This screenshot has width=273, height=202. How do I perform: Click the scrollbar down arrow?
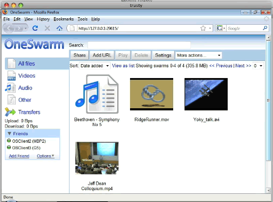pos(268,190)
